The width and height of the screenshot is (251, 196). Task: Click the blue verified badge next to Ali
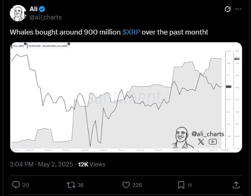pos(42,9)
